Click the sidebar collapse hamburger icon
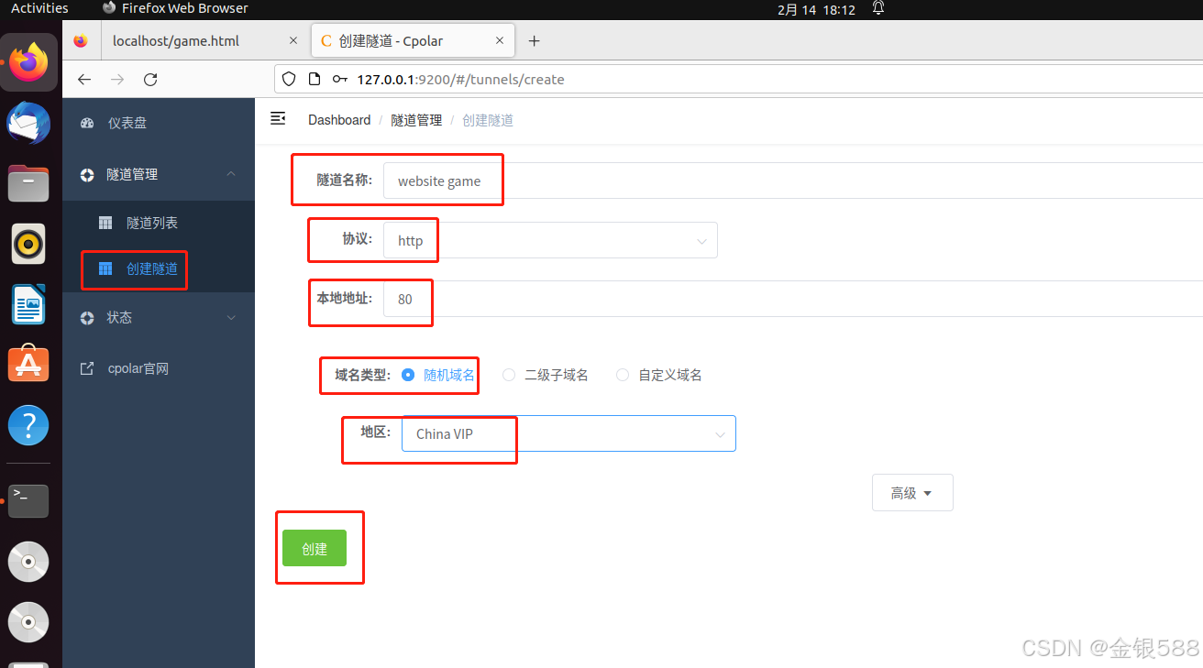1203x668 pixels. (x=277, y=118)
